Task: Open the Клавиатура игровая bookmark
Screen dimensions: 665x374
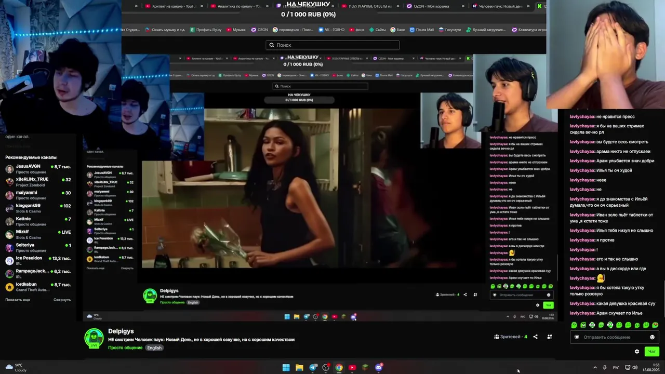Action: (528, 30)
